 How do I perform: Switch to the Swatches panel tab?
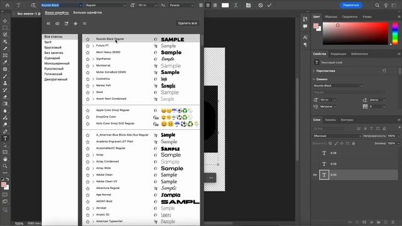[331, 17]
